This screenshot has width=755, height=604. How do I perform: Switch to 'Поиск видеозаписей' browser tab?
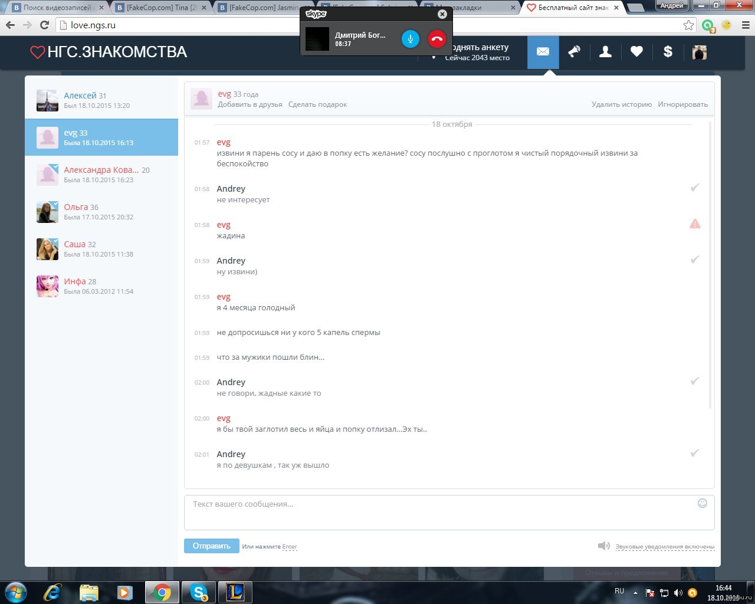pos(58,8)
